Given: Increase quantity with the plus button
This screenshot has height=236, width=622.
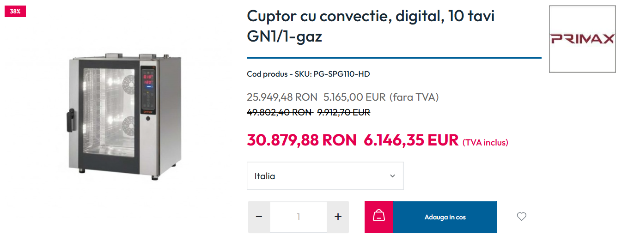Looking at the screenshot, I should coord(338,217).
